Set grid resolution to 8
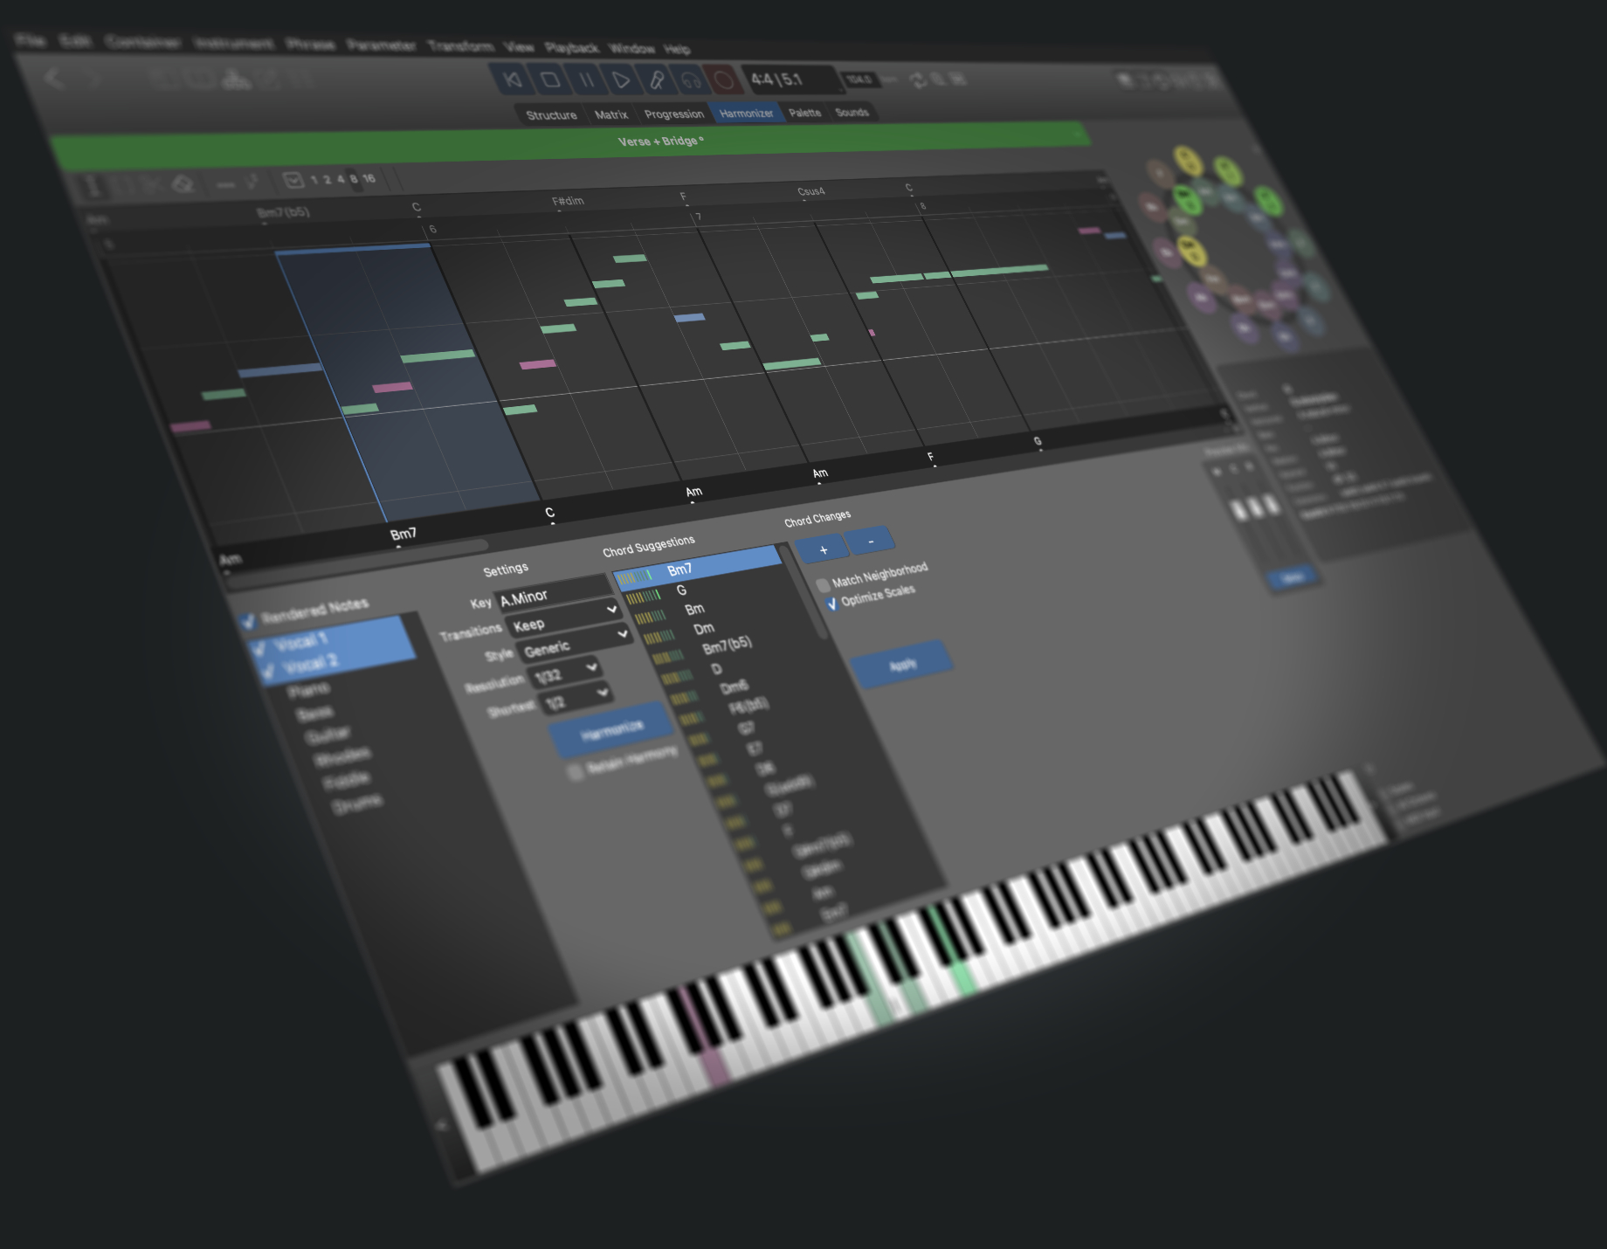The width and height of the screenshot is (1607, 1249). (354, 178)
